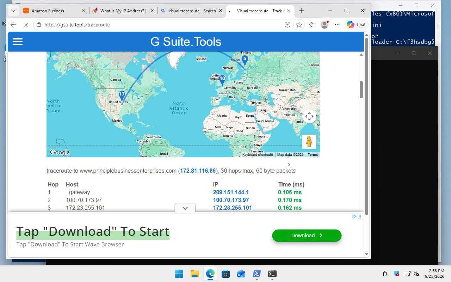This screenshot has height=282, width=451.
Task: Close the Amazon Business tab
Action: pos(84,11)
